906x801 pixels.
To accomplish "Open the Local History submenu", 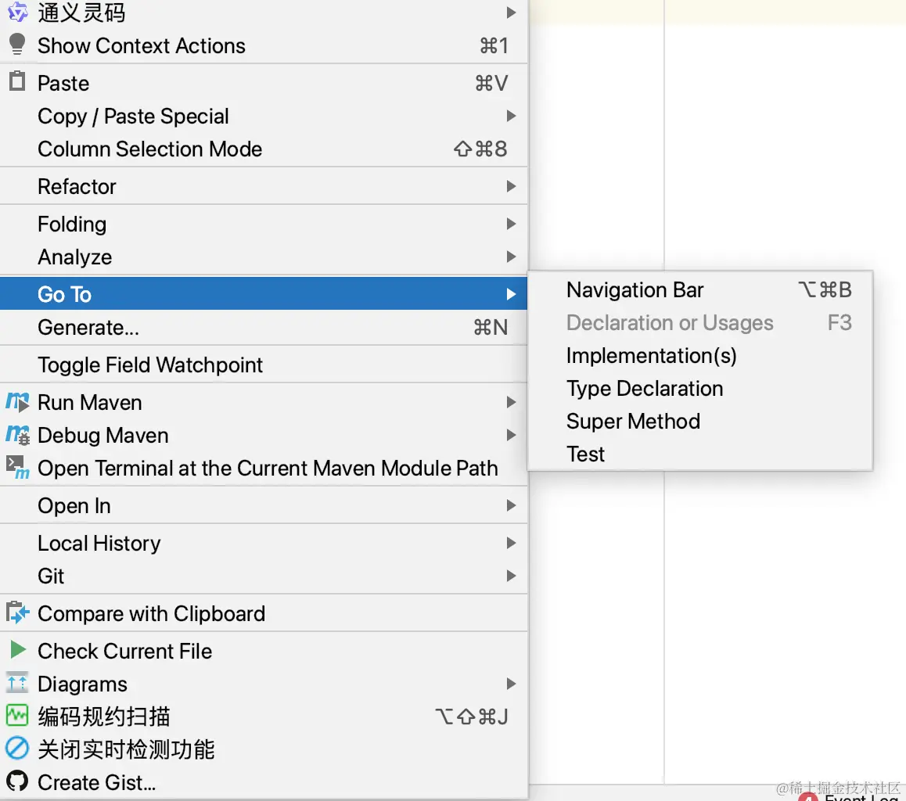I will [264, 544].
